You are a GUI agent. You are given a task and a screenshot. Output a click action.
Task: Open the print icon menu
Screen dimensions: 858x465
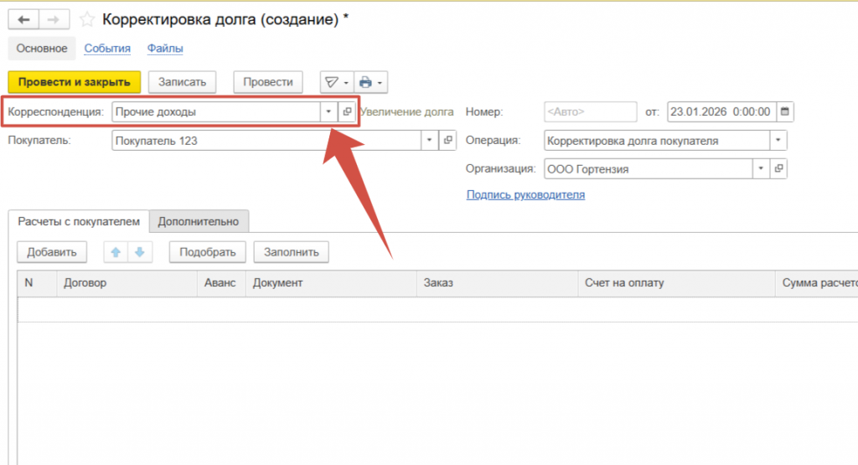(370, 82)
